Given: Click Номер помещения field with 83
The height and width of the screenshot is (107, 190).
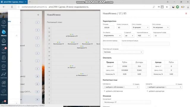Looking at the screenshot, I should (x=123, y=28).
